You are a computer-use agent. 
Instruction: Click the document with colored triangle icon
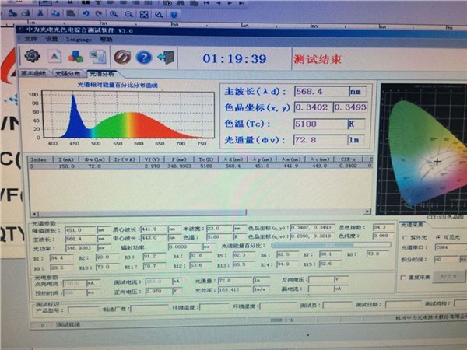tap(54, 57)
